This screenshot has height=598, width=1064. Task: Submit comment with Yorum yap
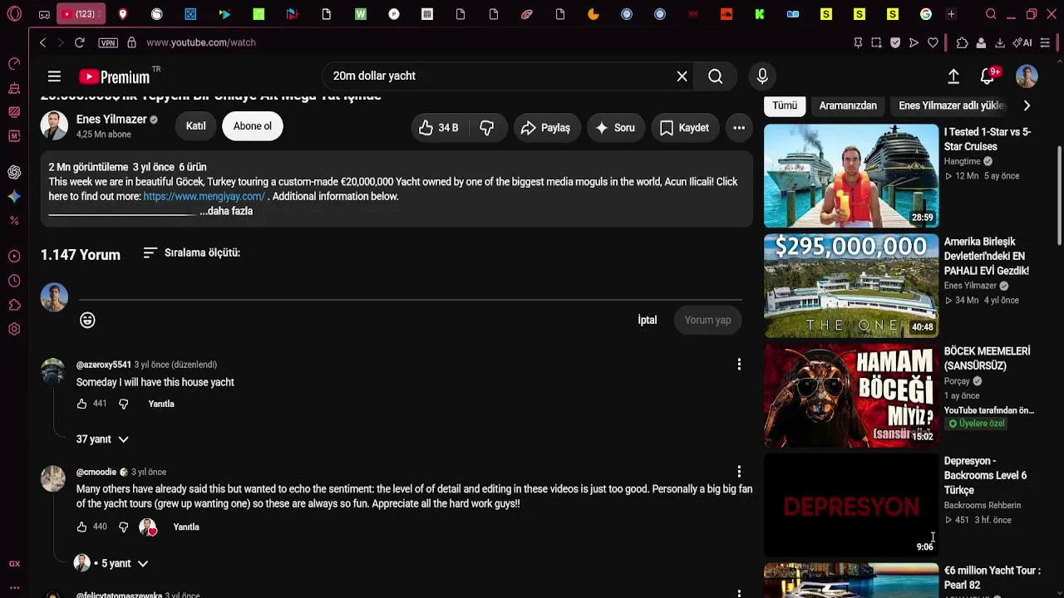point(708,320)
